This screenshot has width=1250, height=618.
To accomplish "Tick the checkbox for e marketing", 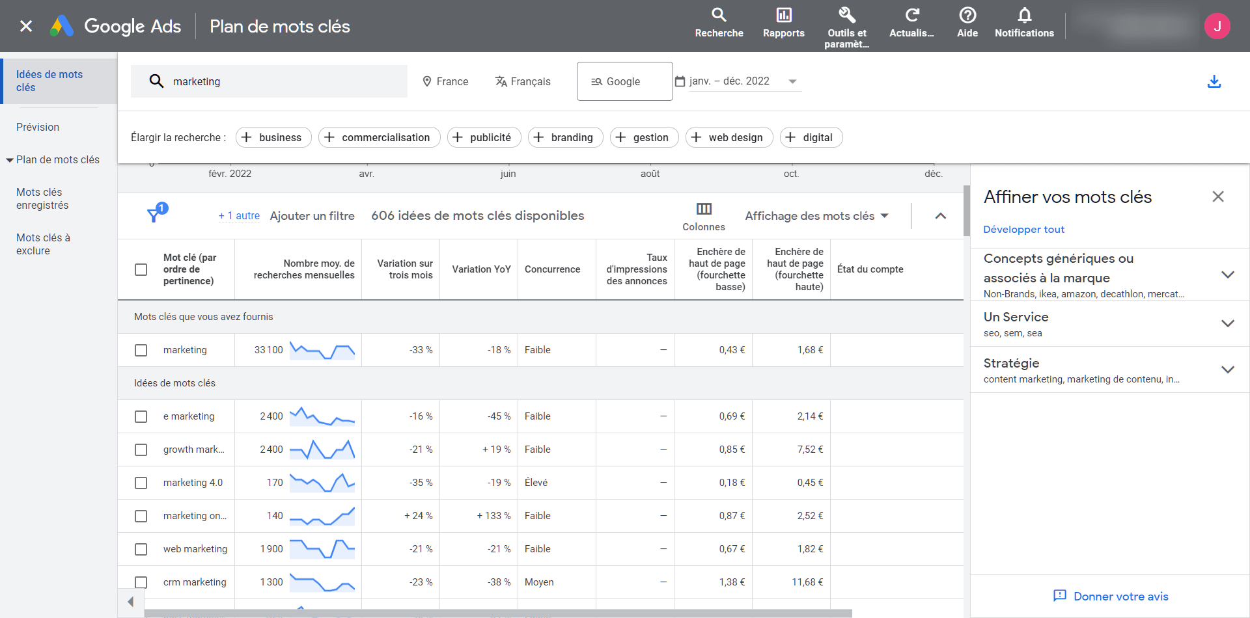I will 141,416.
